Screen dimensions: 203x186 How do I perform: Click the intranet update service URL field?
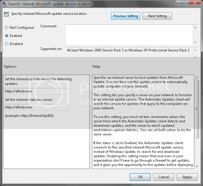coord(36,91)
